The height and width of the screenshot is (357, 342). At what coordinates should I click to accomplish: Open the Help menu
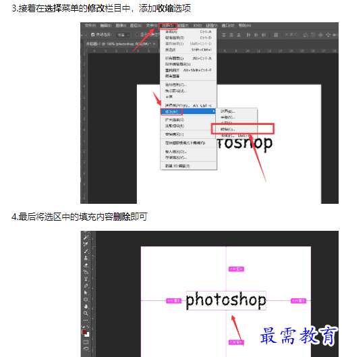[245, 26]
